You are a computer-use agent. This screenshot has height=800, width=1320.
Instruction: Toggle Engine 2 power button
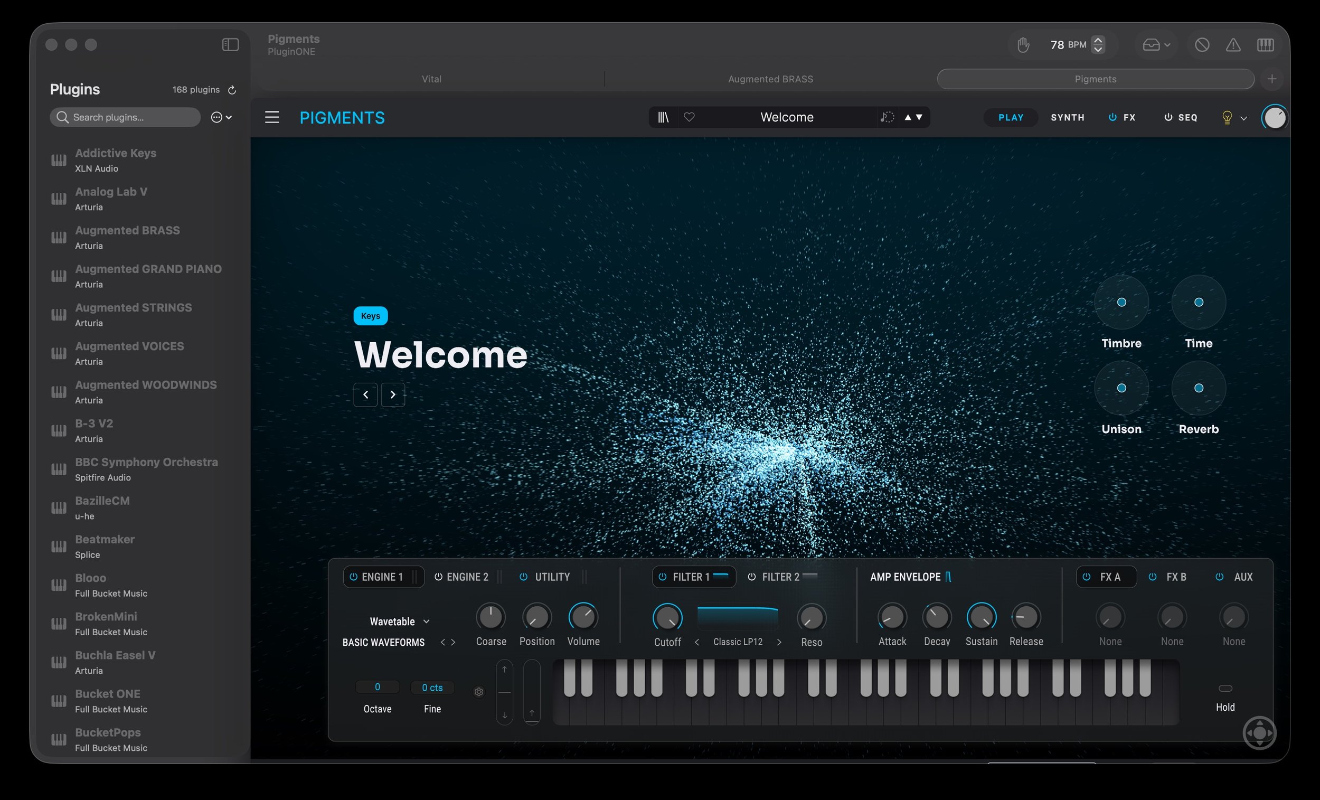(438, 577)
